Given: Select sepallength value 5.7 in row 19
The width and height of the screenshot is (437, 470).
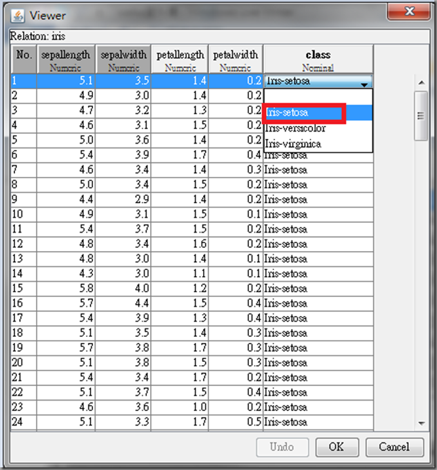Looking at the screenshot, I should [x=66, y=348].
